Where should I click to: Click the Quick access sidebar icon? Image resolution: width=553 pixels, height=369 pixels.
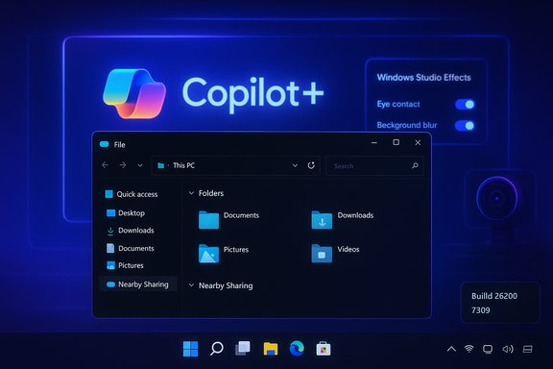click(x=109, y=194)
